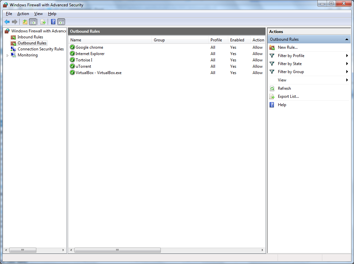This screenshot has height=264, width=354.
Task: Click the Inbound Rules tree icon
Action: (x=13, y=37)
